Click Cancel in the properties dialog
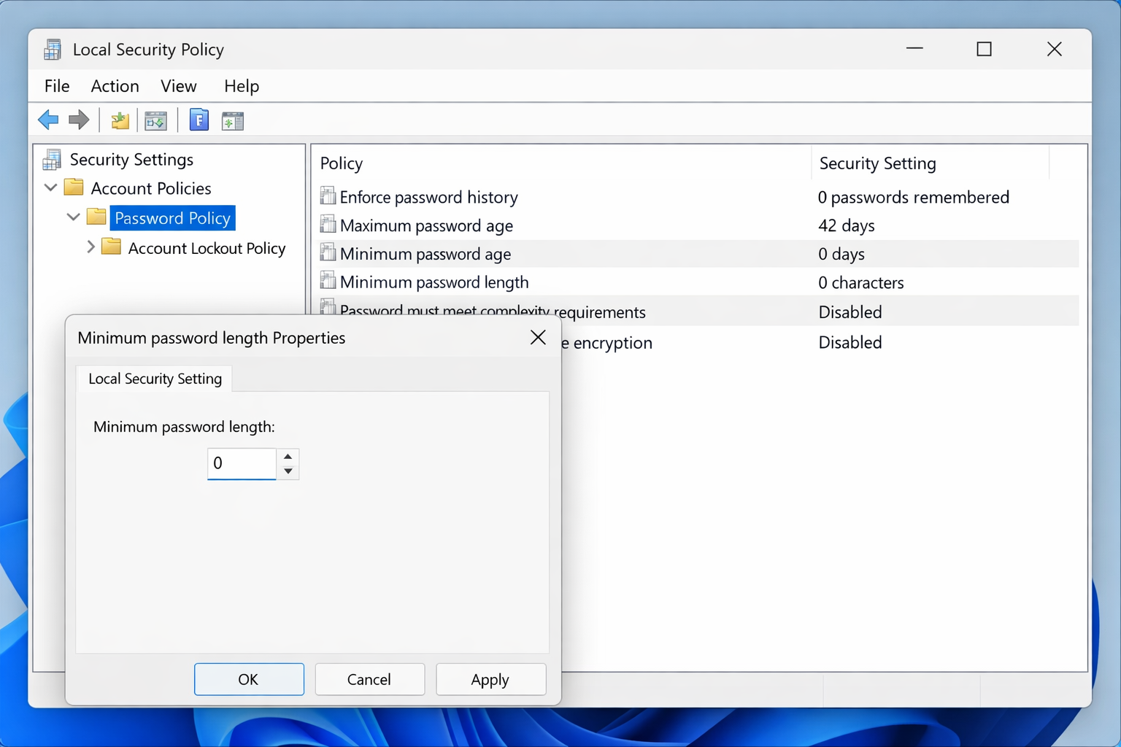1121x747 pixels. point(369,679)
